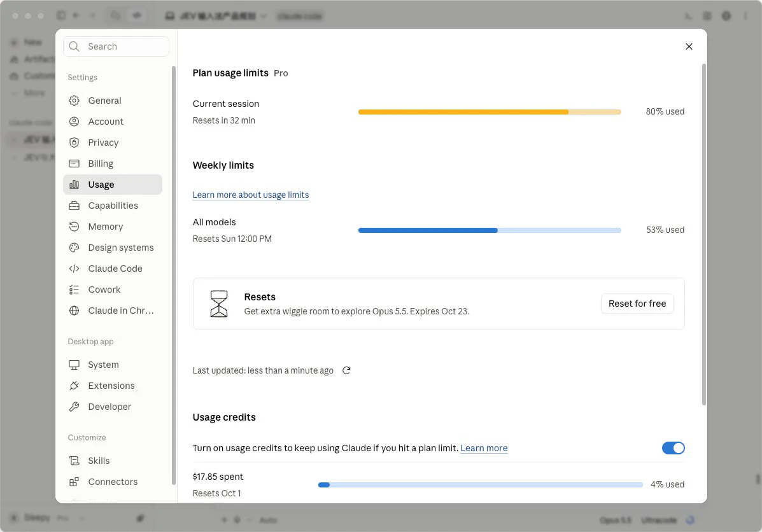This screenshot has width=762, height=532.
Task: Click the Extensions plug icon
Action: tap(74, 386)
